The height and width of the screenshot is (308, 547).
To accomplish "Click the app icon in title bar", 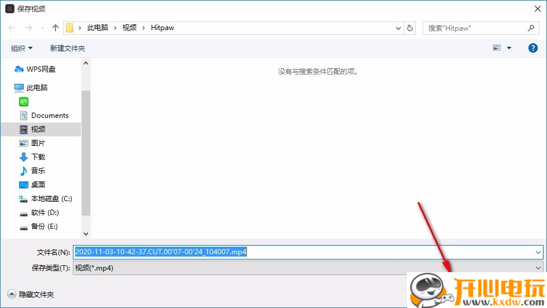I will coord(10,9).
